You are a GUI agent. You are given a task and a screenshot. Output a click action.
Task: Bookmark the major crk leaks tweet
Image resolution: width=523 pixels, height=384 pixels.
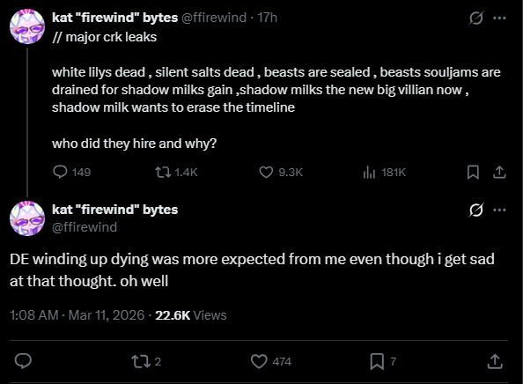pyautogui.click(x=473, y=172)
